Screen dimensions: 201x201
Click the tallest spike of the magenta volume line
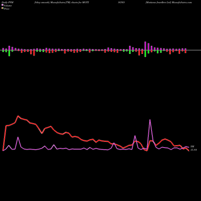[x=150, y=120]
